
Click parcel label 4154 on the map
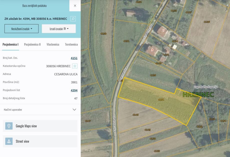[x=223, y=121]
